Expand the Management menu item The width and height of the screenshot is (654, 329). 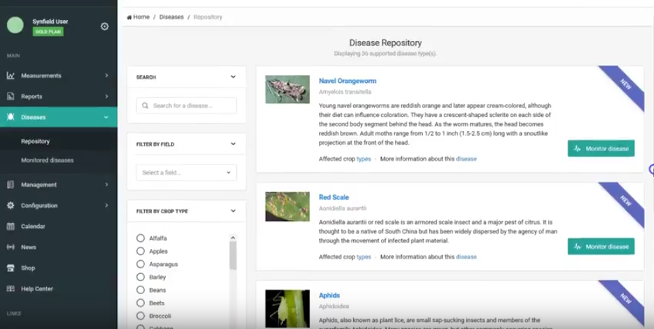click(x=58, y=185)
